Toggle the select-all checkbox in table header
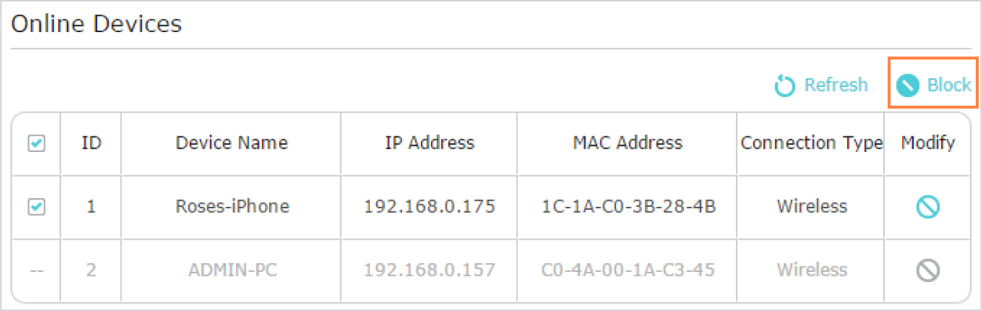The width and height of the screenshot is (982, 311). pyautogui.click(x=36, y=143)
